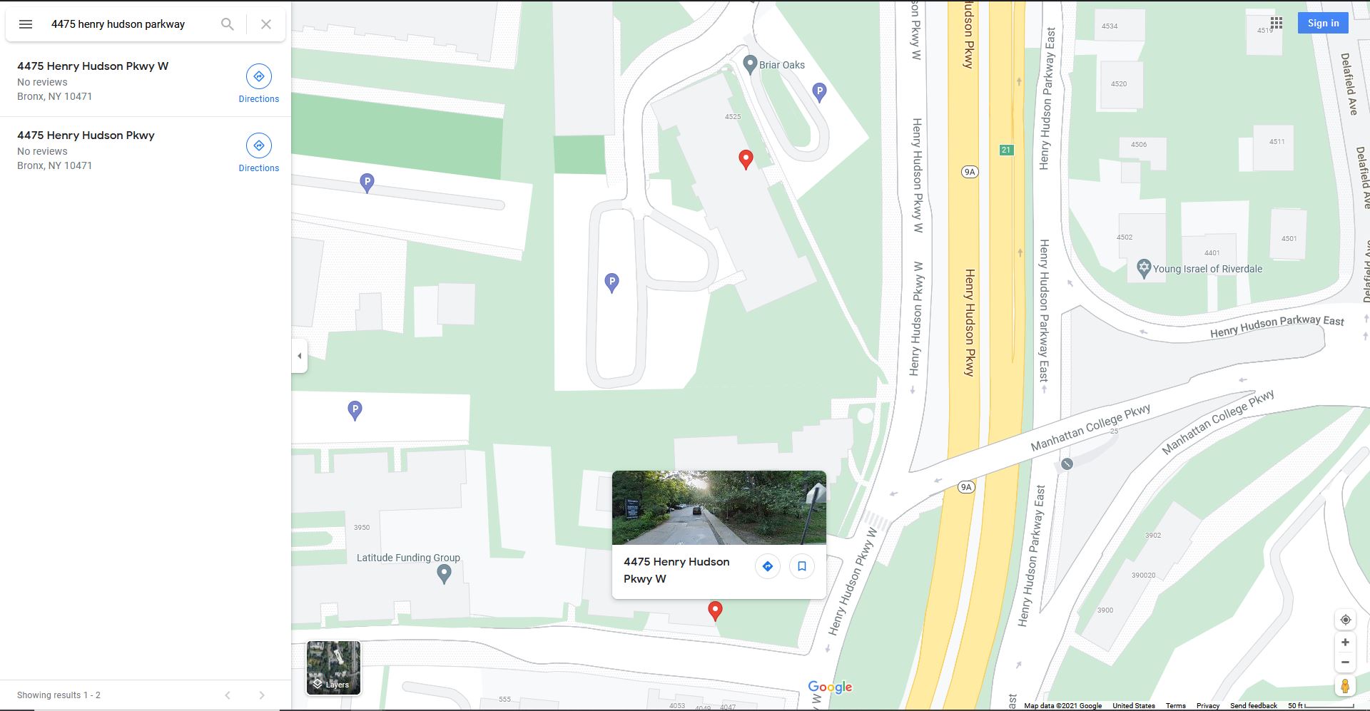This screenshot has width=1370, height=711.
Task: Click the red pin near building 4525
Action: tap(746, 160)
